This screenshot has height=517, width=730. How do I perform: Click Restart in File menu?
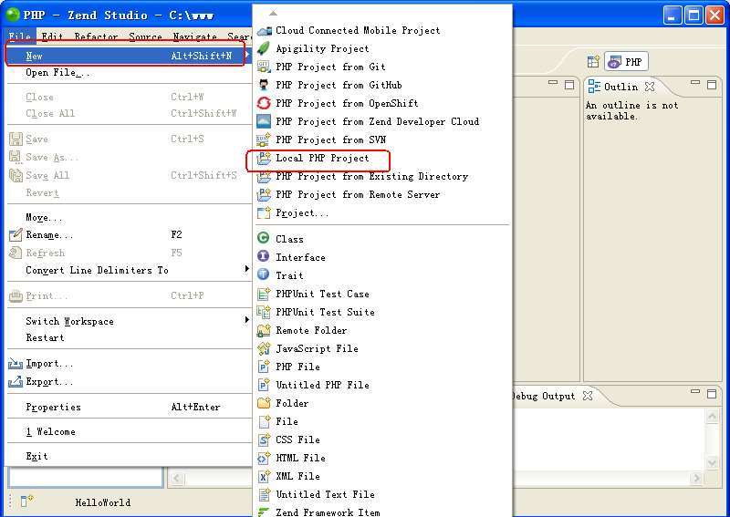(130, 338)
